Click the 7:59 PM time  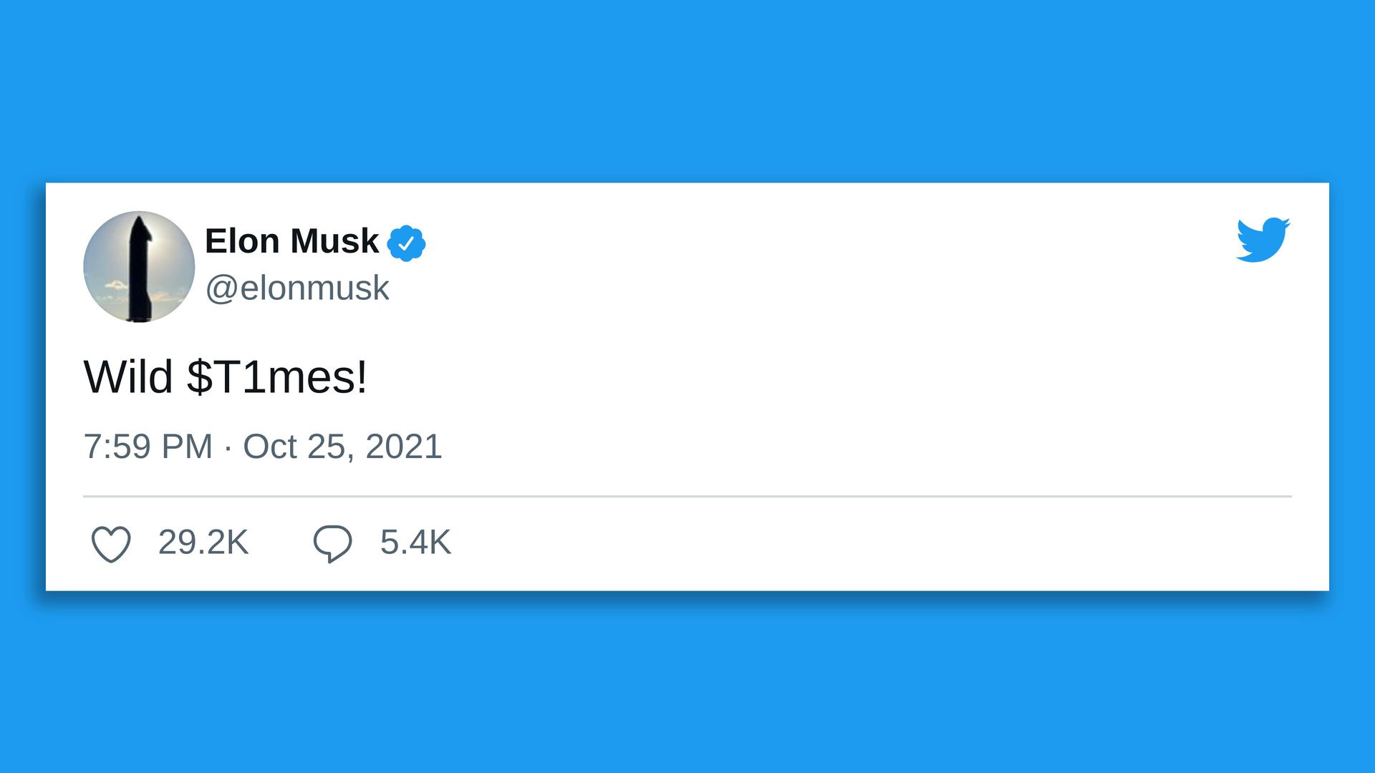[x=148, y=447]
